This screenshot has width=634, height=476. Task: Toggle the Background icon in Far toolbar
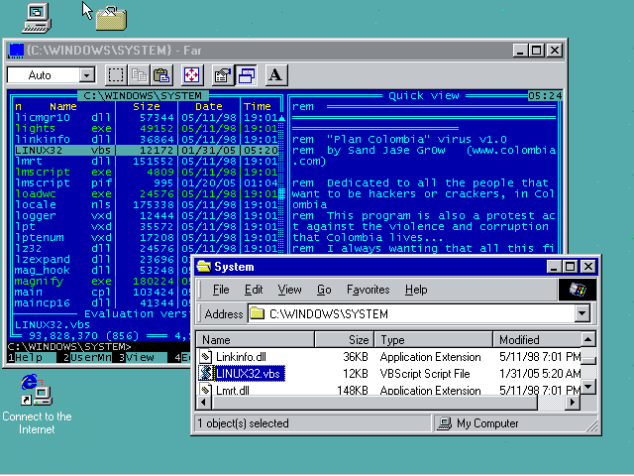pos(247,75)
